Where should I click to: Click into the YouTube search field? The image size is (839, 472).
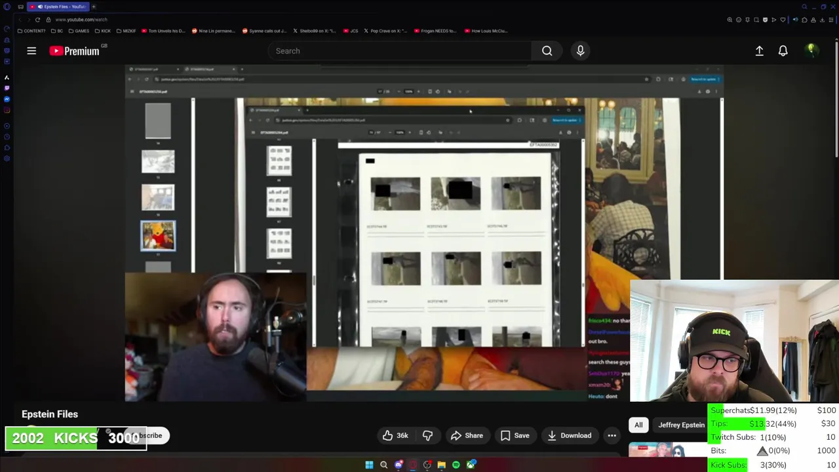(x=400, y=50)
